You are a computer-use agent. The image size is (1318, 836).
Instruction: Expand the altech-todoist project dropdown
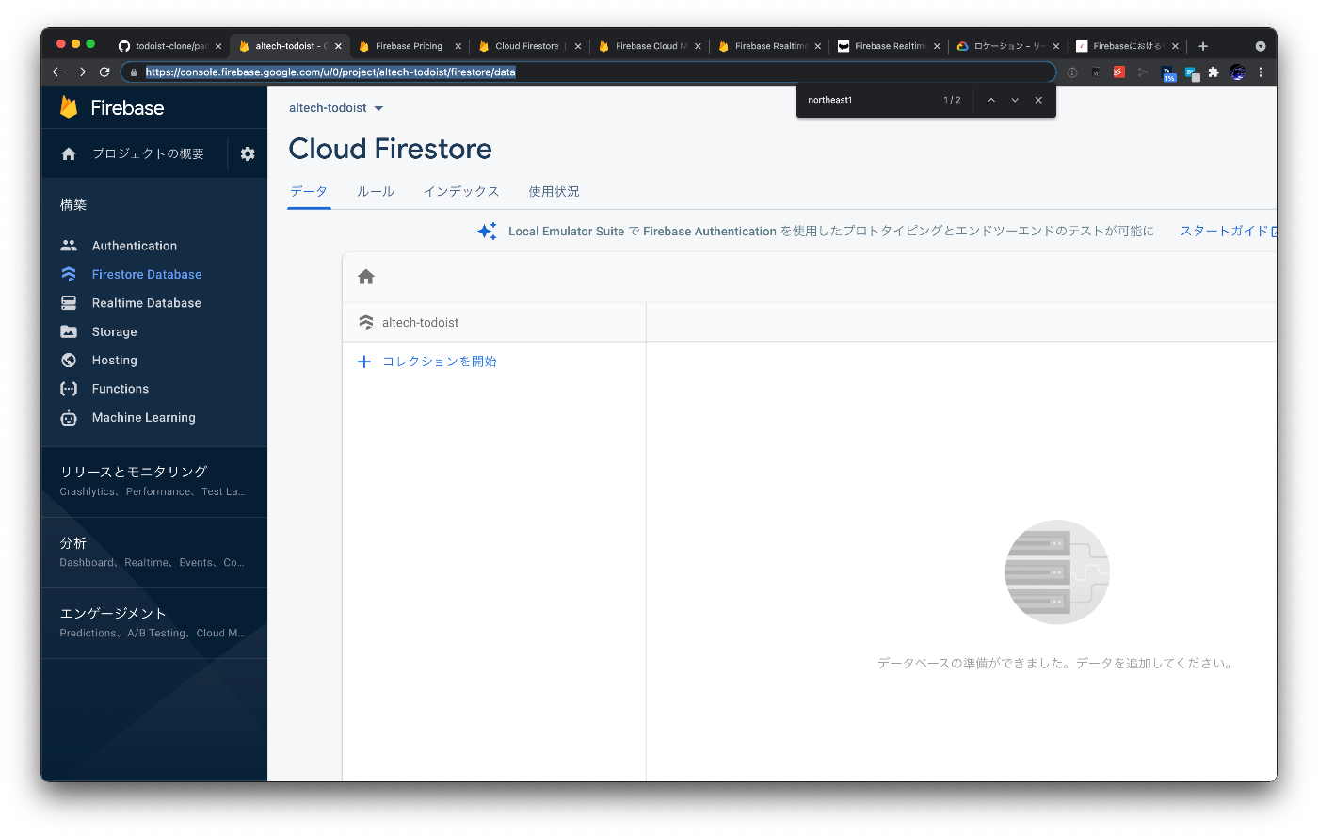(x=378, y=108)
